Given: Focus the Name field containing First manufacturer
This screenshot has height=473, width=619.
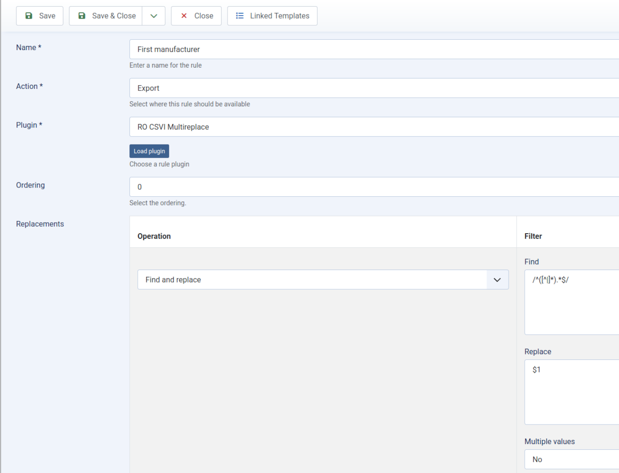Looking at the screenshot, I should pyautogui.click(x=373, y=49).
